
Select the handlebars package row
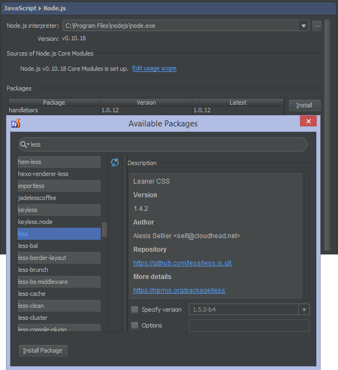pos(146,110)
